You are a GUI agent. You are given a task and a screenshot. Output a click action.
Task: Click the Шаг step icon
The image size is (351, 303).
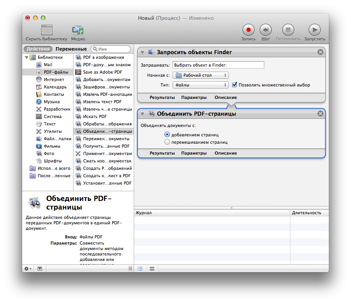[265, 30]
